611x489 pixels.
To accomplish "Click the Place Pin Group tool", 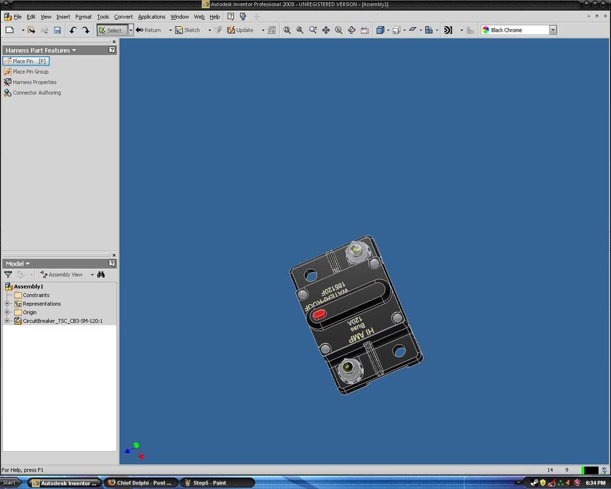I will 26,72.
